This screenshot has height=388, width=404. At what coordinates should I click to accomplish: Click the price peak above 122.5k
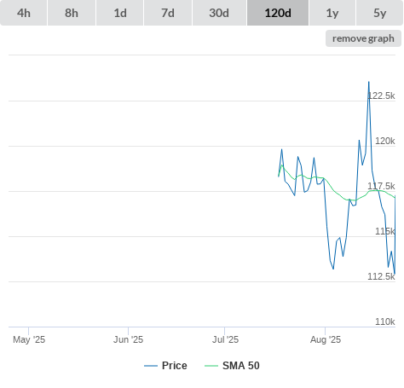(x=369, y=82)
